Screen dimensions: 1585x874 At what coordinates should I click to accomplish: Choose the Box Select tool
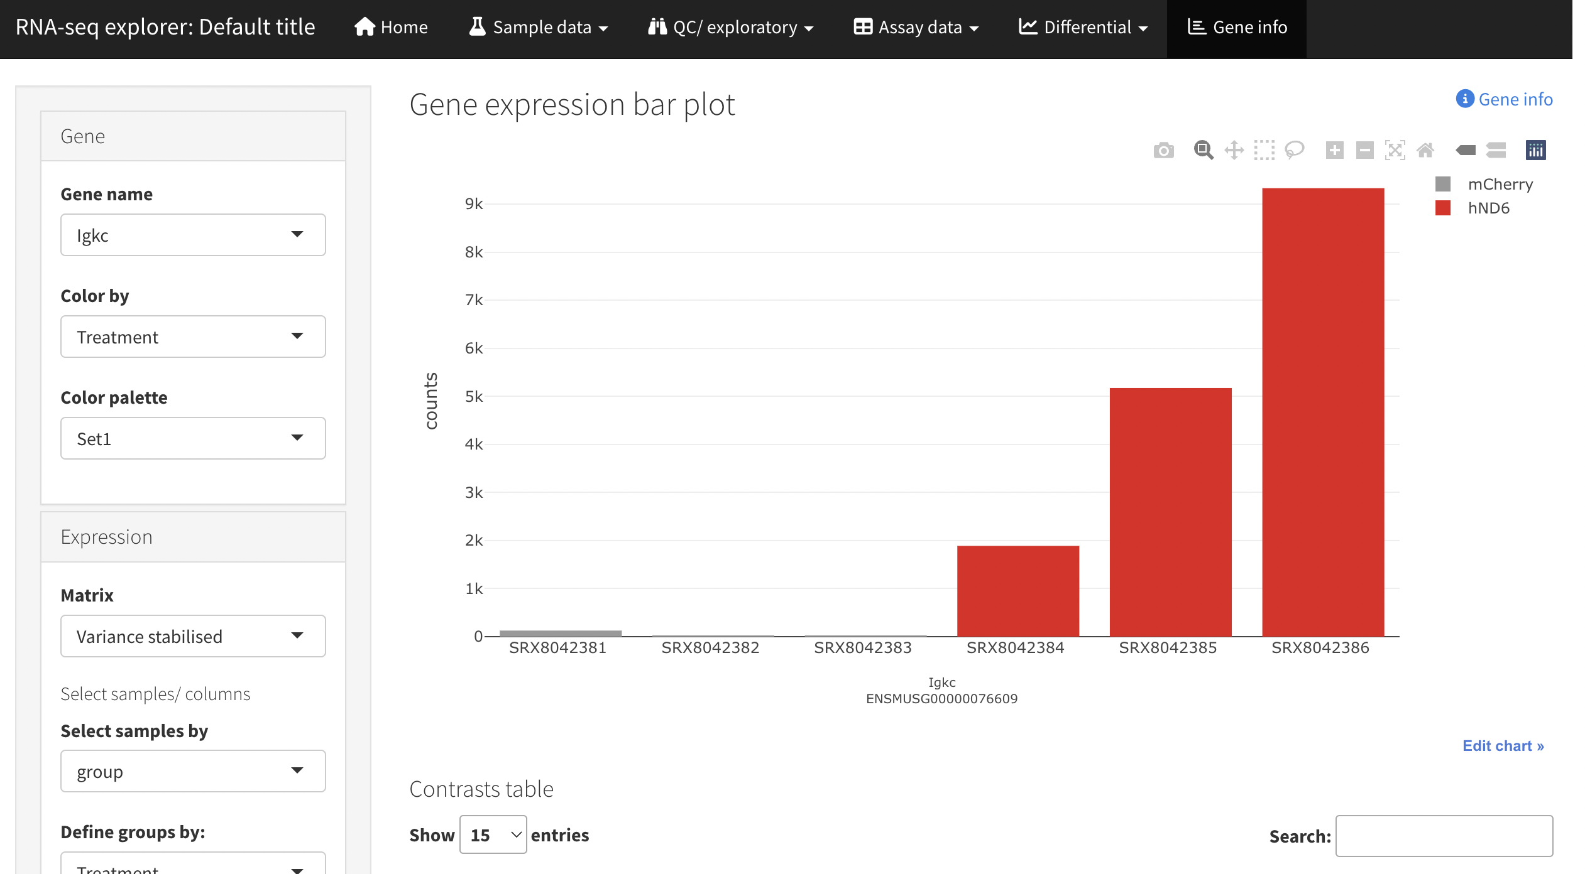pos(1264,151)
